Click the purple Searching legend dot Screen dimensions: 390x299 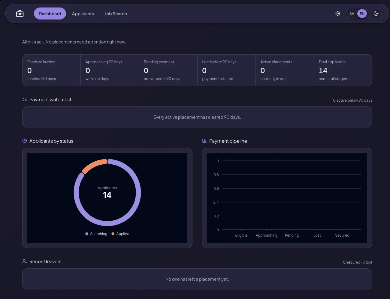87,234
